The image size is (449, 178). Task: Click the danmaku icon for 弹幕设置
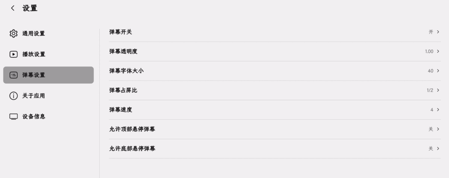pyautogui.click(x=14, y=75)
